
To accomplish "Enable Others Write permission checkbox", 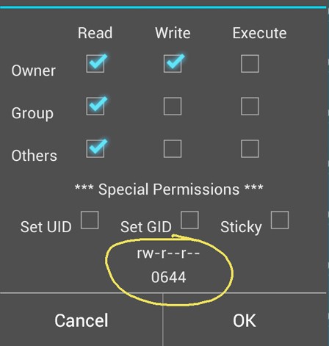I will 173,148.
